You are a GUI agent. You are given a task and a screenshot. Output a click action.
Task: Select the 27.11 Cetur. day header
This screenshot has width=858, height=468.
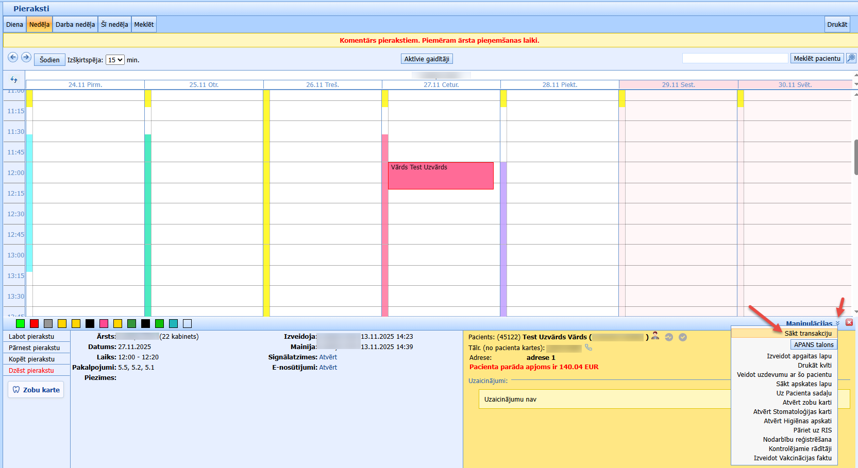pos(441,84)
